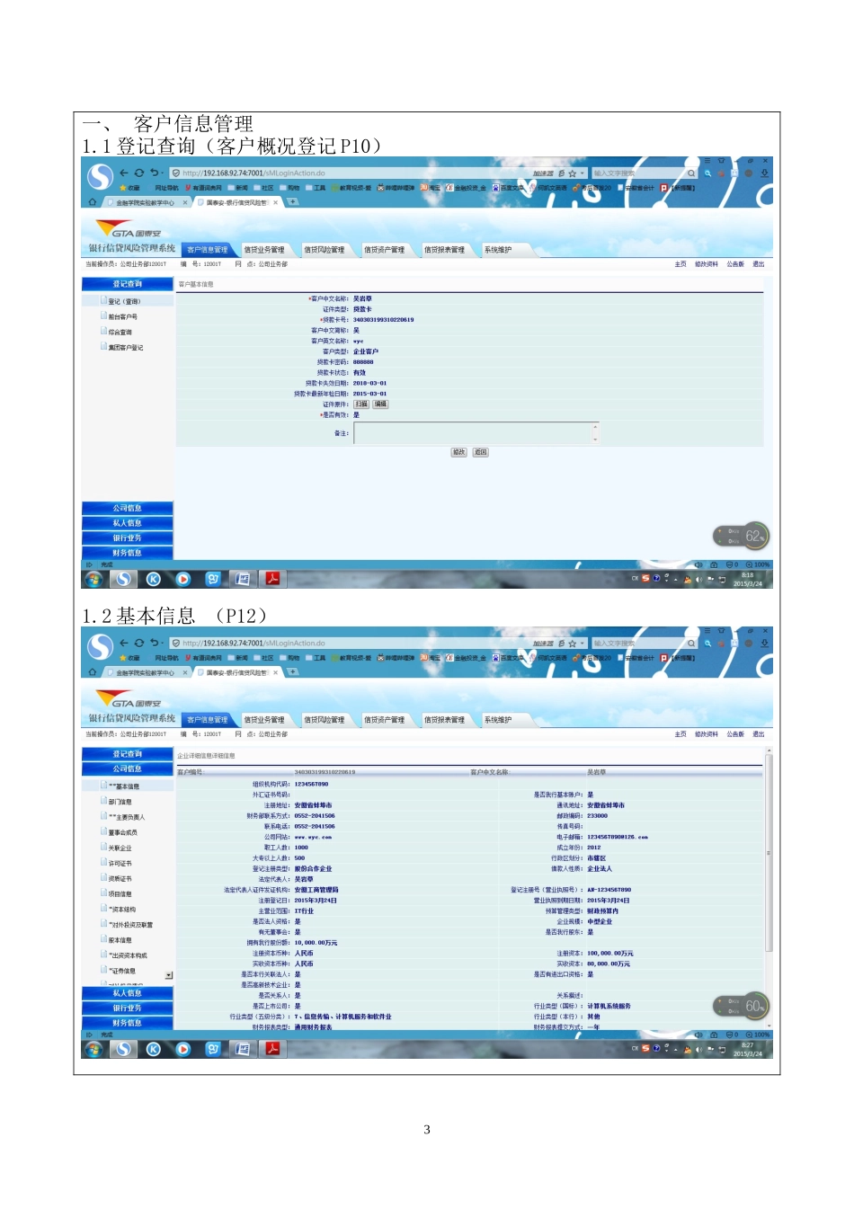Viewport: 854px width, 1208px height.
Task: Open 登记（查询）item in sidebar
Action: click(x=124, y=302)
